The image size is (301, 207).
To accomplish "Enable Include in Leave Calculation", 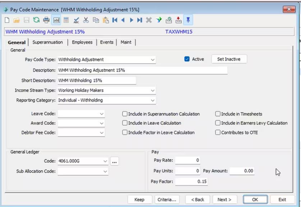I will (x=125, y=123).
